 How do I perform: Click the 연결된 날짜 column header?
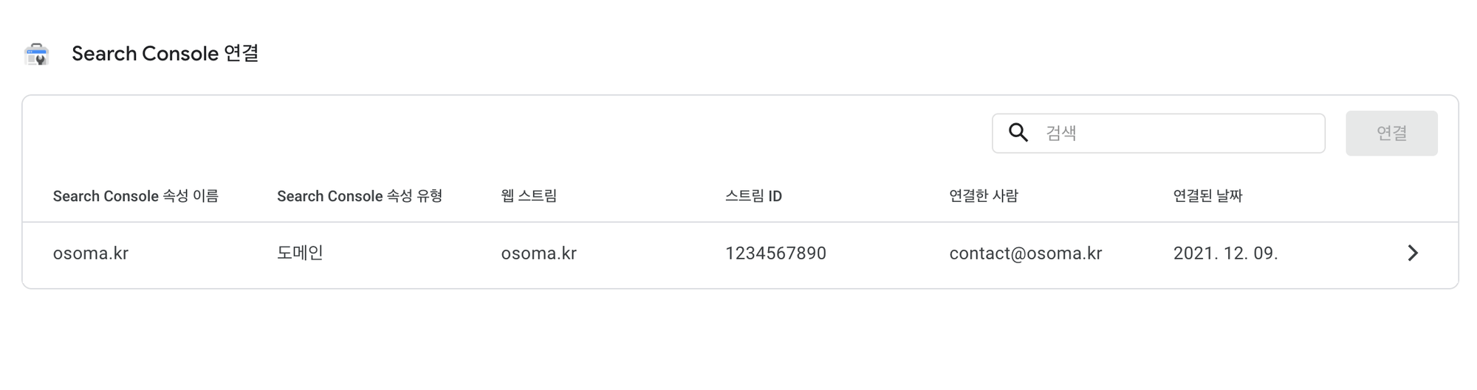click(x=1207, y=196)
